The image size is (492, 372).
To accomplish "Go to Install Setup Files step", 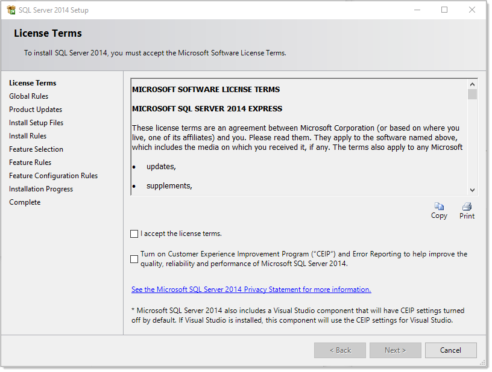I will 36,123.
